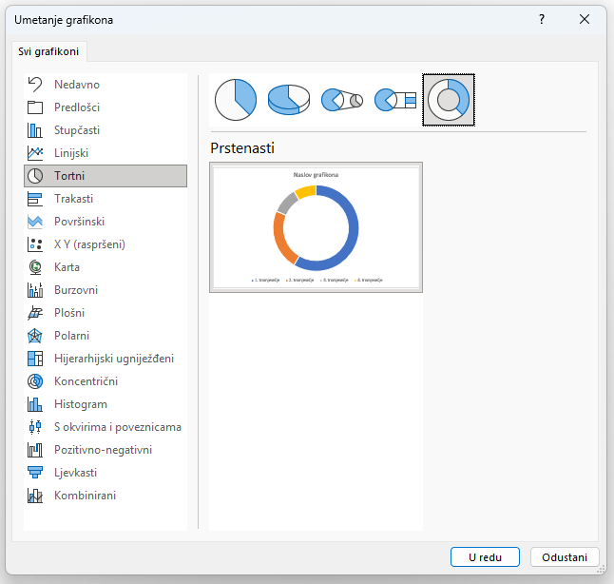This screenshot has width=614, height=584.
Task: Click the question mark help button
Action: click(x=542, y=19)
